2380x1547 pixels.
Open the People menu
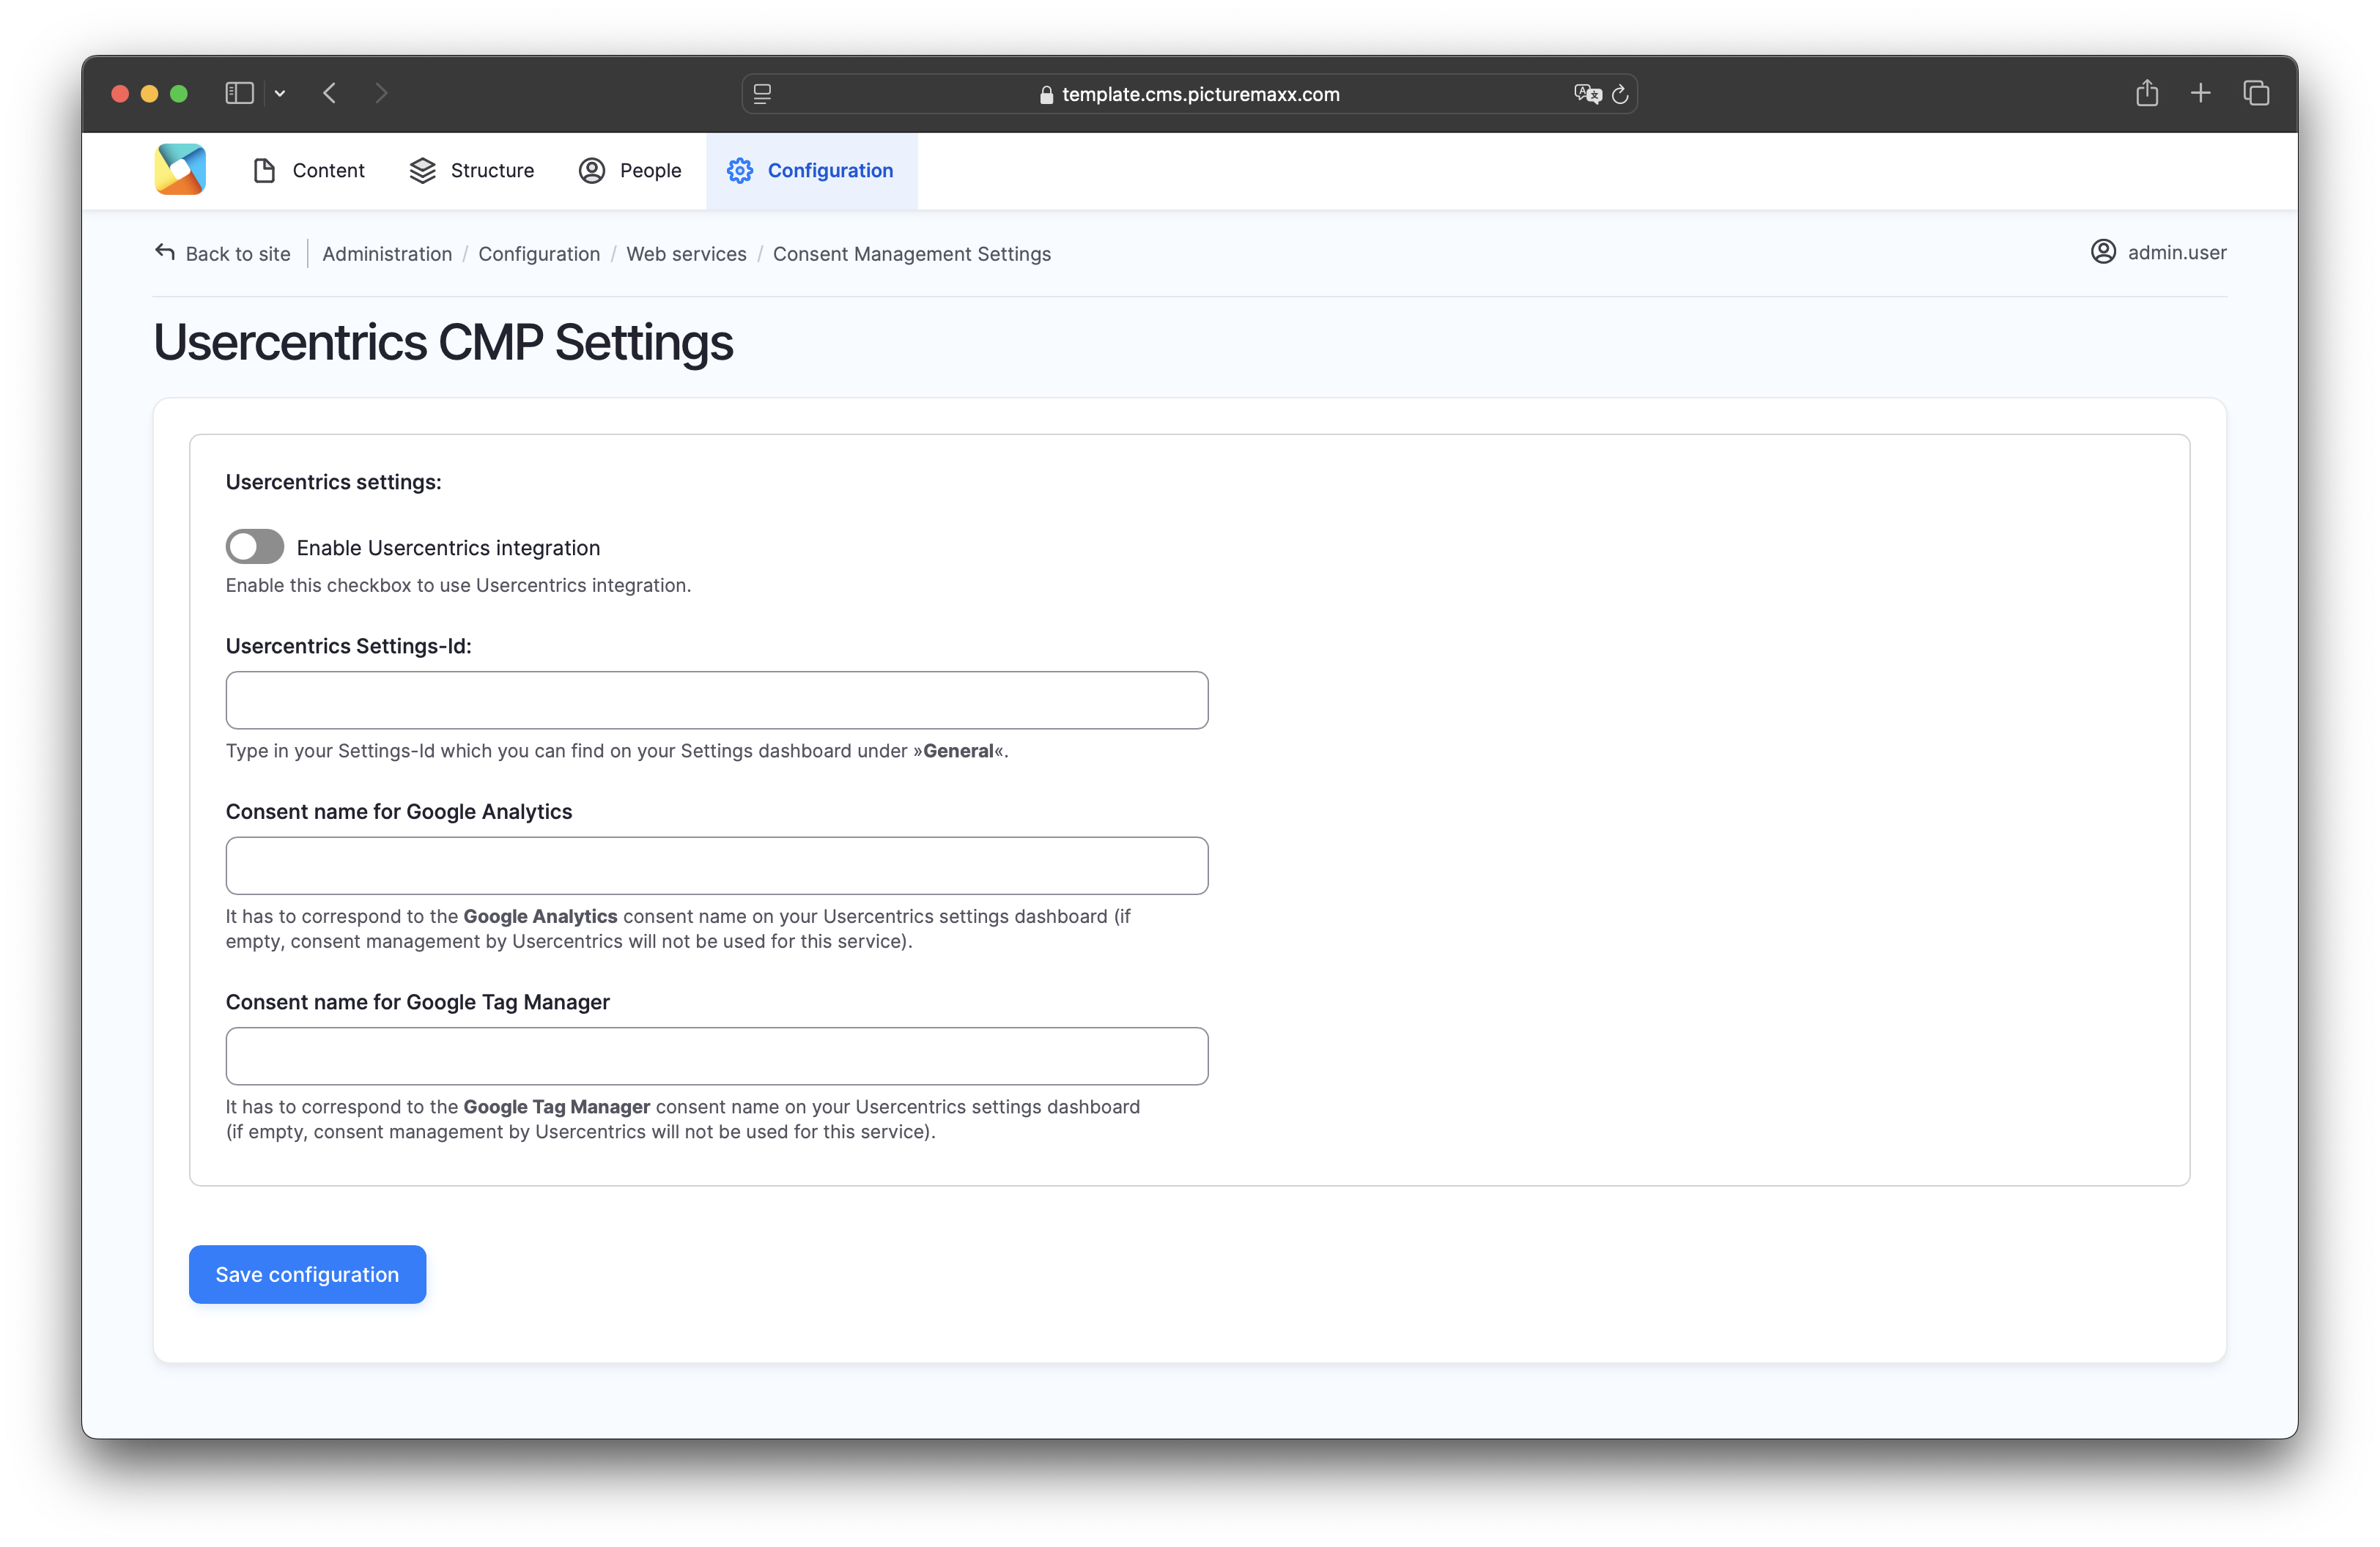click(630, 171)
